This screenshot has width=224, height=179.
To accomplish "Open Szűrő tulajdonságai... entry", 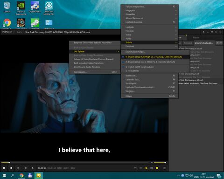I will (x=155, y=52).
